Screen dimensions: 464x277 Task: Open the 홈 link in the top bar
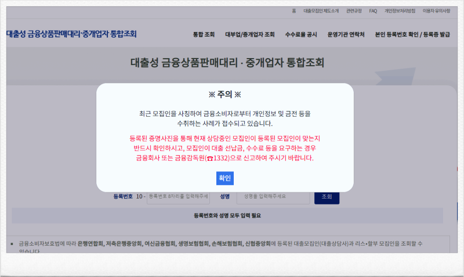(x=294, y=11)
